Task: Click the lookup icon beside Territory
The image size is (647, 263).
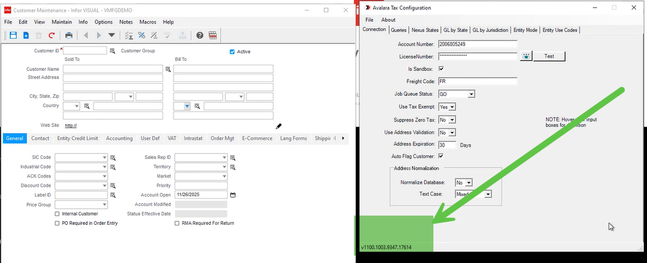Action: (233, 167)
